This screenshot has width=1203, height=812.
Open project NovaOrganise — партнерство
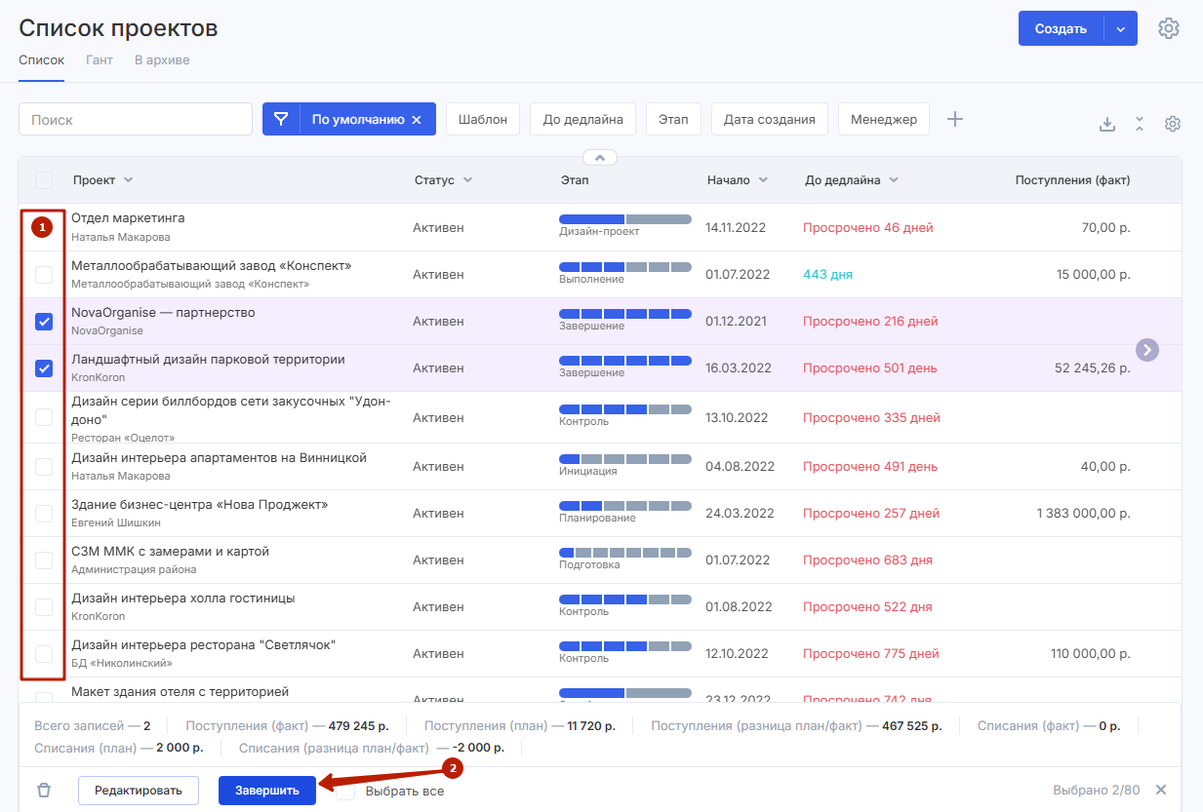tap(163, 313)
